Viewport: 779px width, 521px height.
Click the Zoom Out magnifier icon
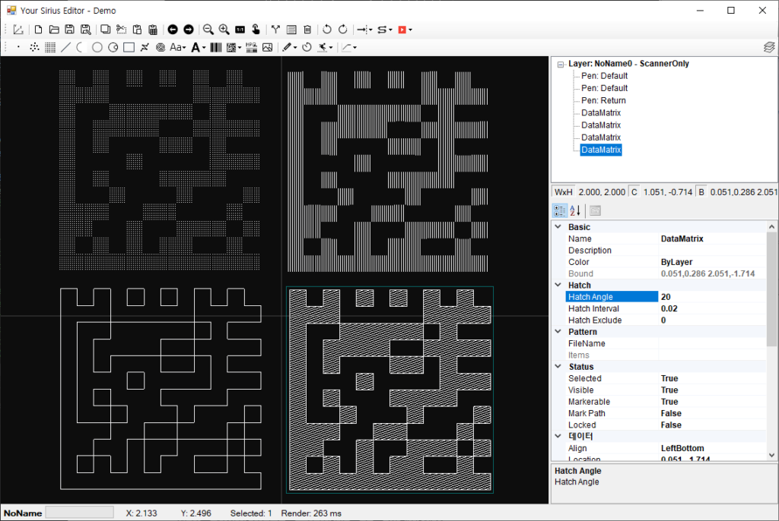[208, 30]
